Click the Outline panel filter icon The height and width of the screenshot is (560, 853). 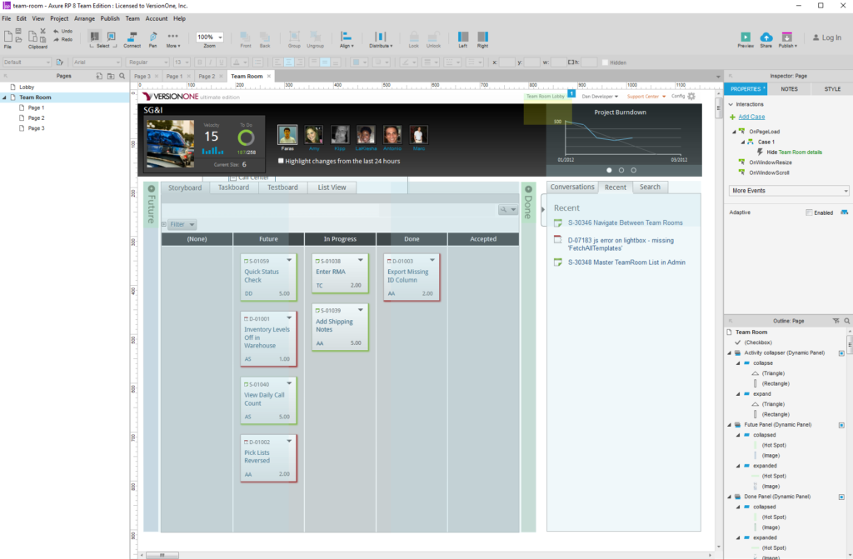click(836, 321)
